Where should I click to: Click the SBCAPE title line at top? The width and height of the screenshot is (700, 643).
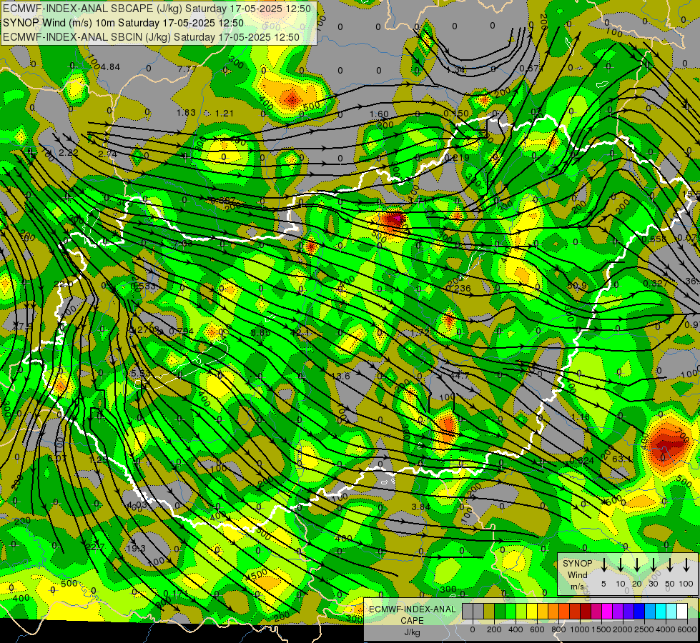pos(157,9)
